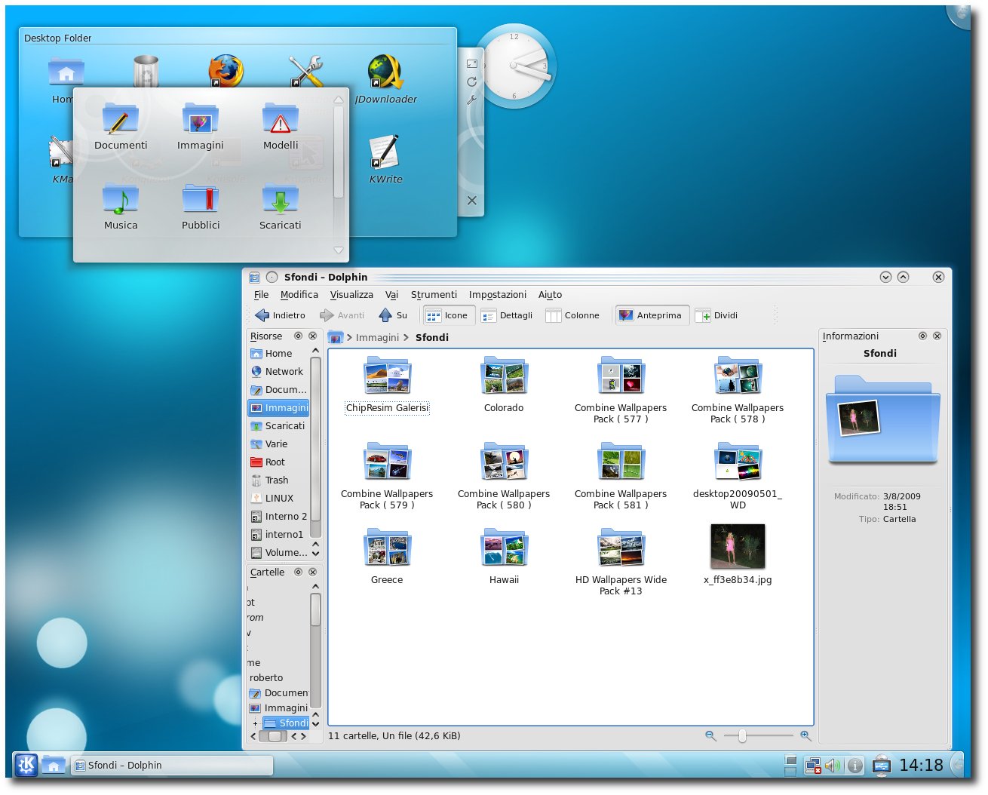Close the Risorse panel
This screenshot has height=795, width=988.
[312, 336]
